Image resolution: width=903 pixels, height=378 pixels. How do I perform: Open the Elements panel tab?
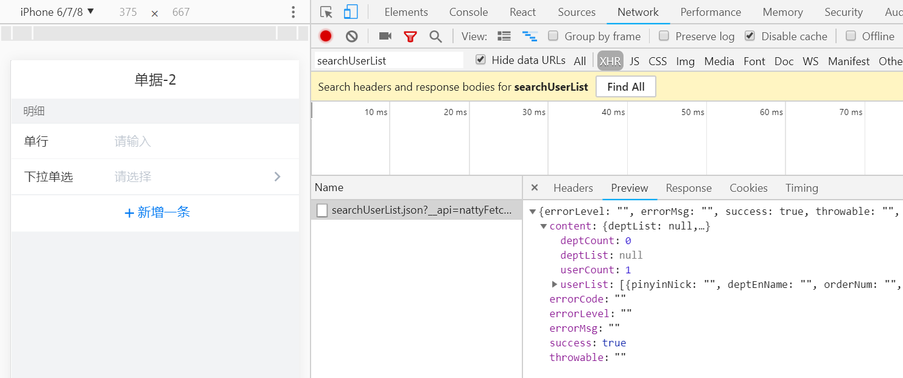tap(406, 12)
